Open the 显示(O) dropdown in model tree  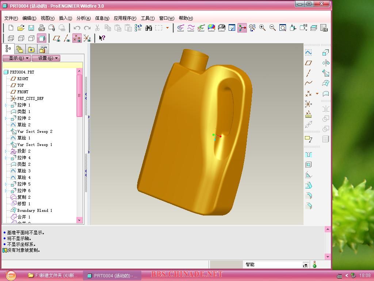(x=17, y=58)
